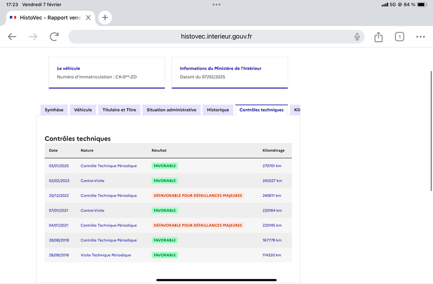The image size is (433, 284).
Task: Switch to the Véhicule tab
Action: [83, 110]
